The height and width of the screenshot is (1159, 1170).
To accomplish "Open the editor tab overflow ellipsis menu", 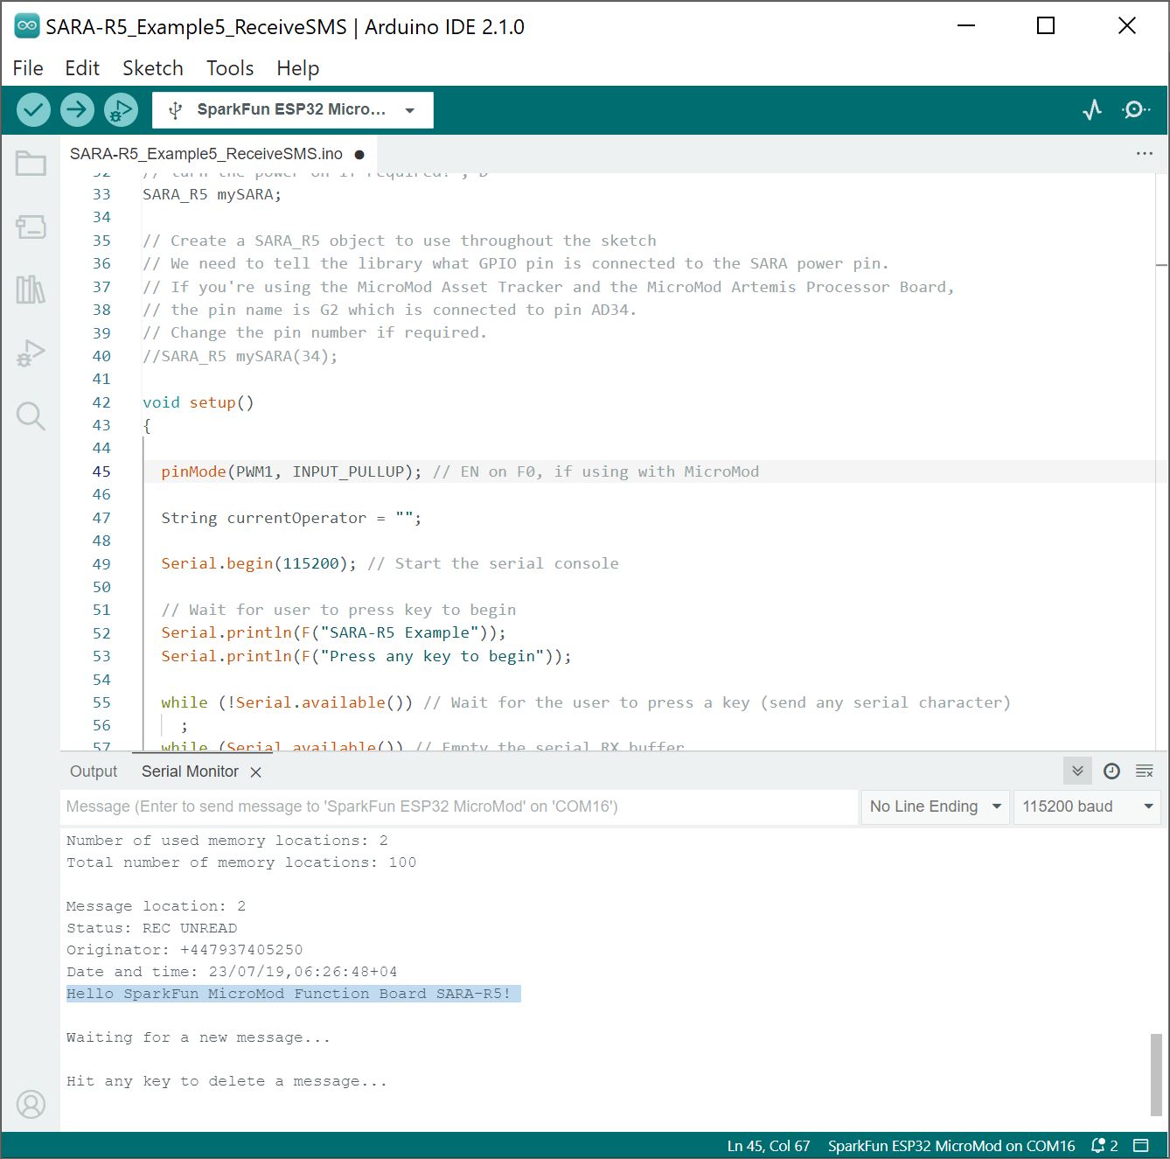I will pos(1144,153).
